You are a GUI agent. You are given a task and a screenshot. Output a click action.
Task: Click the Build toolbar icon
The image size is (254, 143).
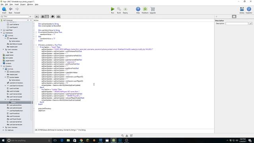(119, 10)
